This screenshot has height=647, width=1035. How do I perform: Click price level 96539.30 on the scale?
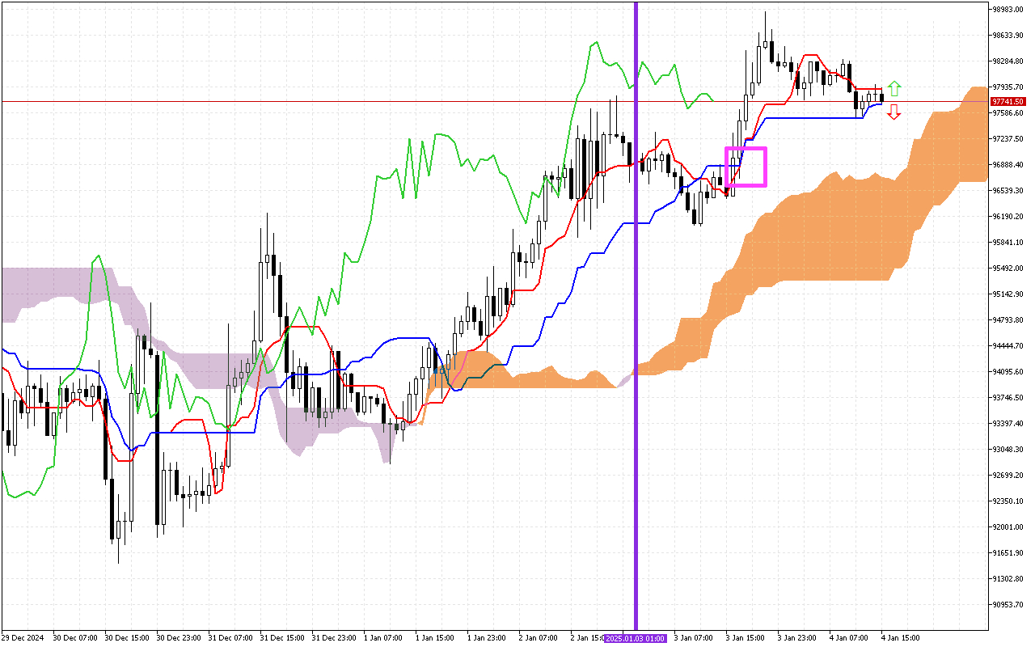[1008, 191]
